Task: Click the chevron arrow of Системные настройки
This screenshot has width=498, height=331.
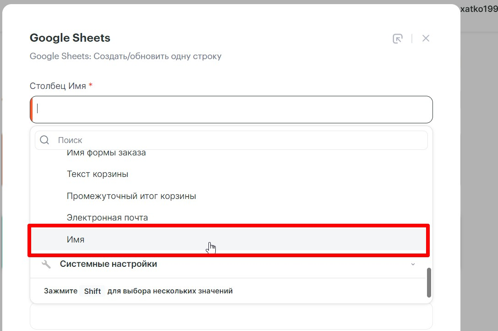Action: pos(413,264)
